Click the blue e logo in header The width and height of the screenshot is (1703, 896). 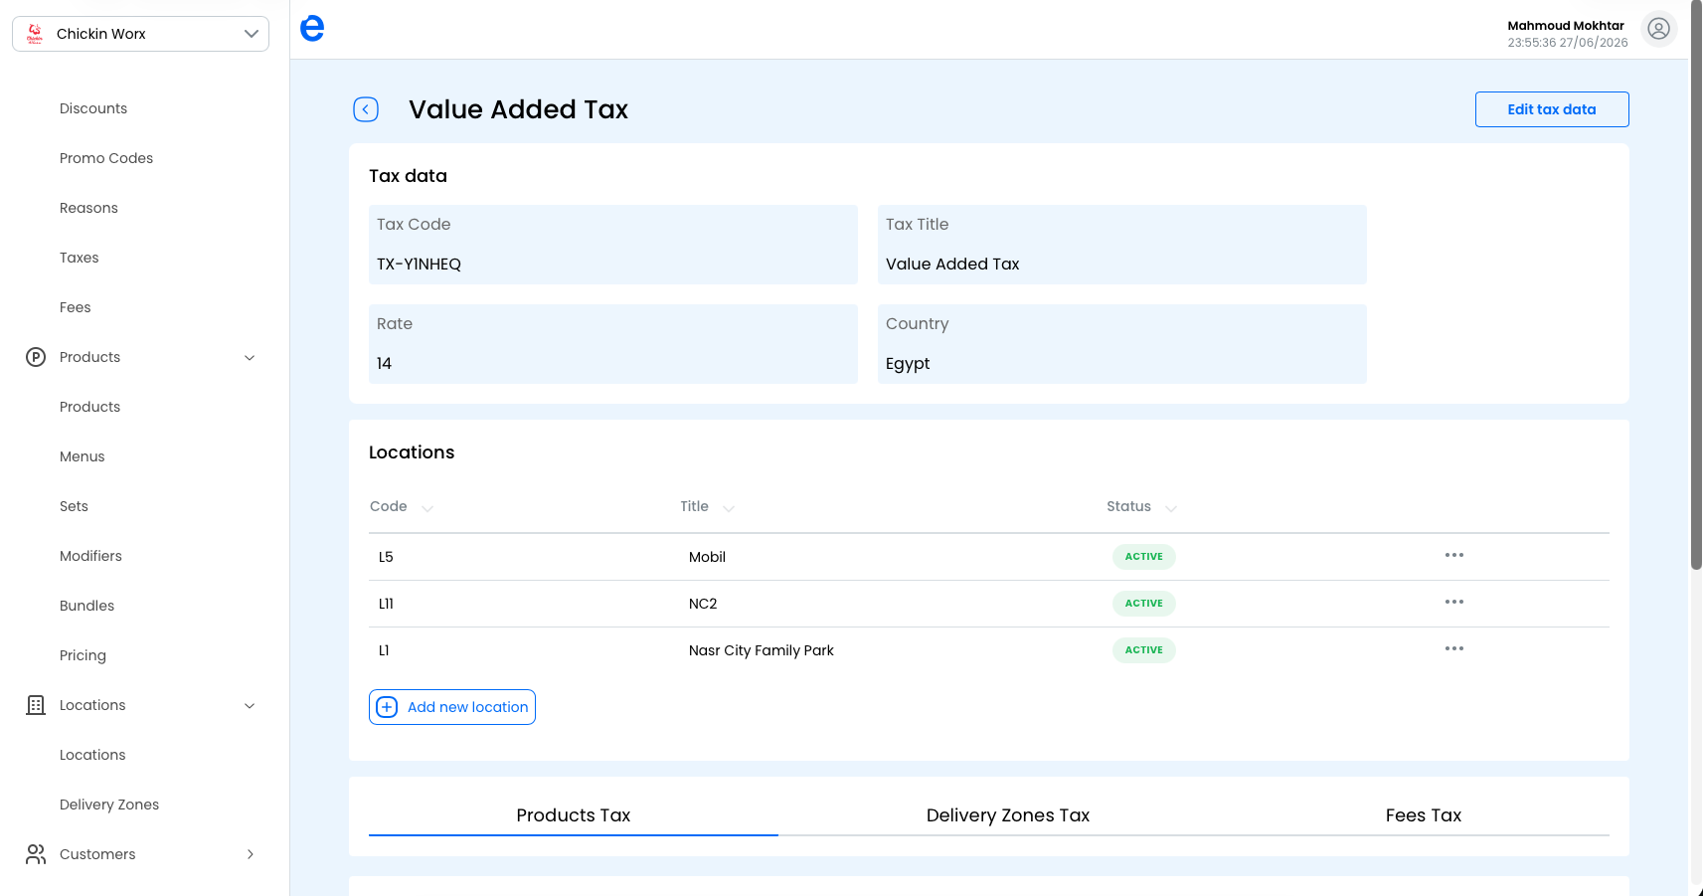coord(312,29)
